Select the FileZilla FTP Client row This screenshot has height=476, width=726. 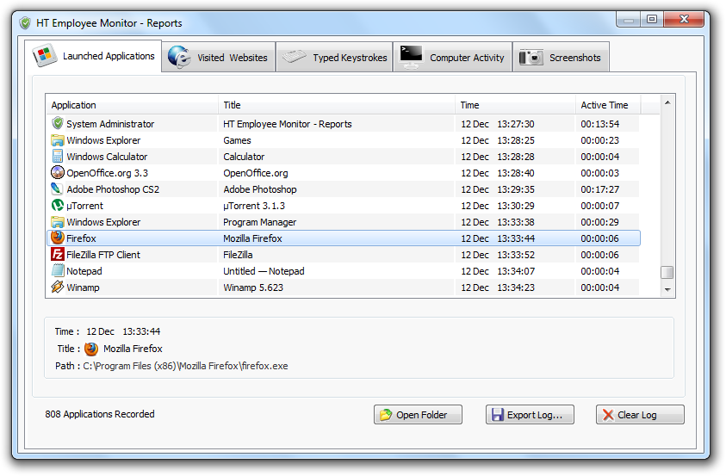[x=343, y=255]
